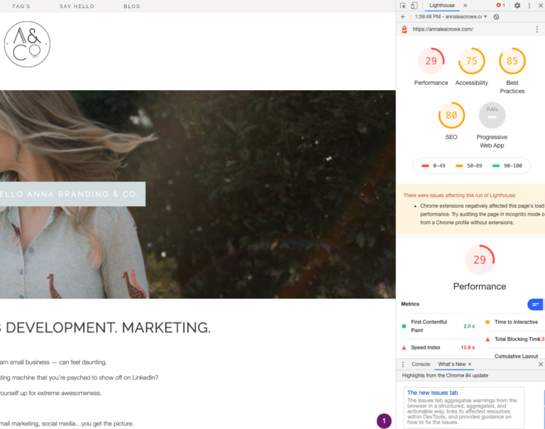This screenshot has height=429, width=545.
Task: Switch to the Console drawer tab
Action: coord(421,364)
